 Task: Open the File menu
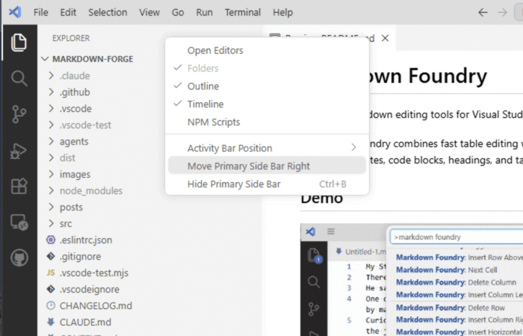click(40, 13)
